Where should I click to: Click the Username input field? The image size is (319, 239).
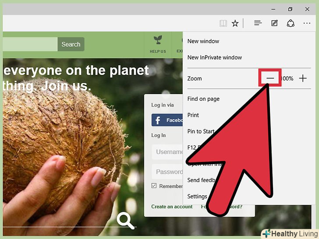click(167, 152)
